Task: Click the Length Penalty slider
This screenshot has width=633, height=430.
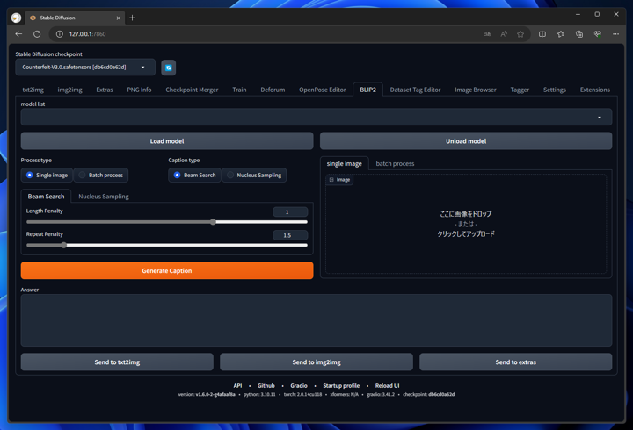Action: pos(167,222)
